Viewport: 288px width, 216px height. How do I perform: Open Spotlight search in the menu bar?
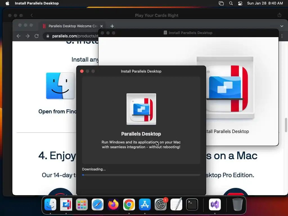(231, 3)
